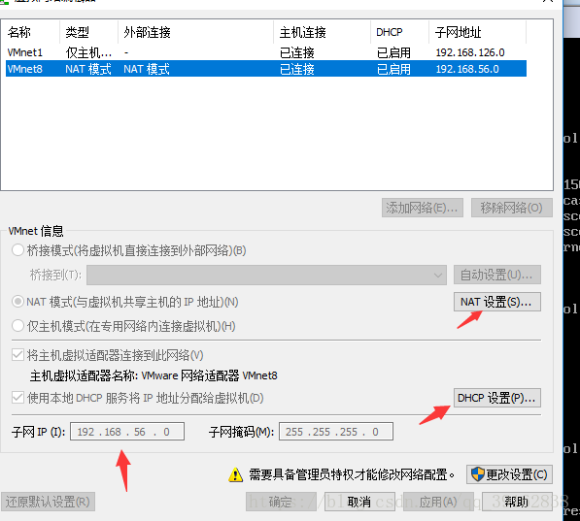The width and height of the screenshot is (580, 521).
Task: Open 帮助 button
Action: [x=517, y=502]
